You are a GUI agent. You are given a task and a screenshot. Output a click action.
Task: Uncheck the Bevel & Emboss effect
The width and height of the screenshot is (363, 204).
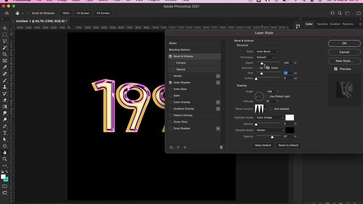point(170,56)
